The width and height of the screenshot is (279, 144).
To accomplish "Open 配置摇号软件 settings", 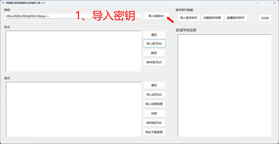I will (x=236, y=18).
